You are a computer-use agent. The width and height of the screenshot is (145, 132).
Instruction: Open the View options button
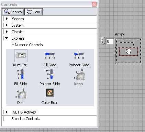[33, 12]
